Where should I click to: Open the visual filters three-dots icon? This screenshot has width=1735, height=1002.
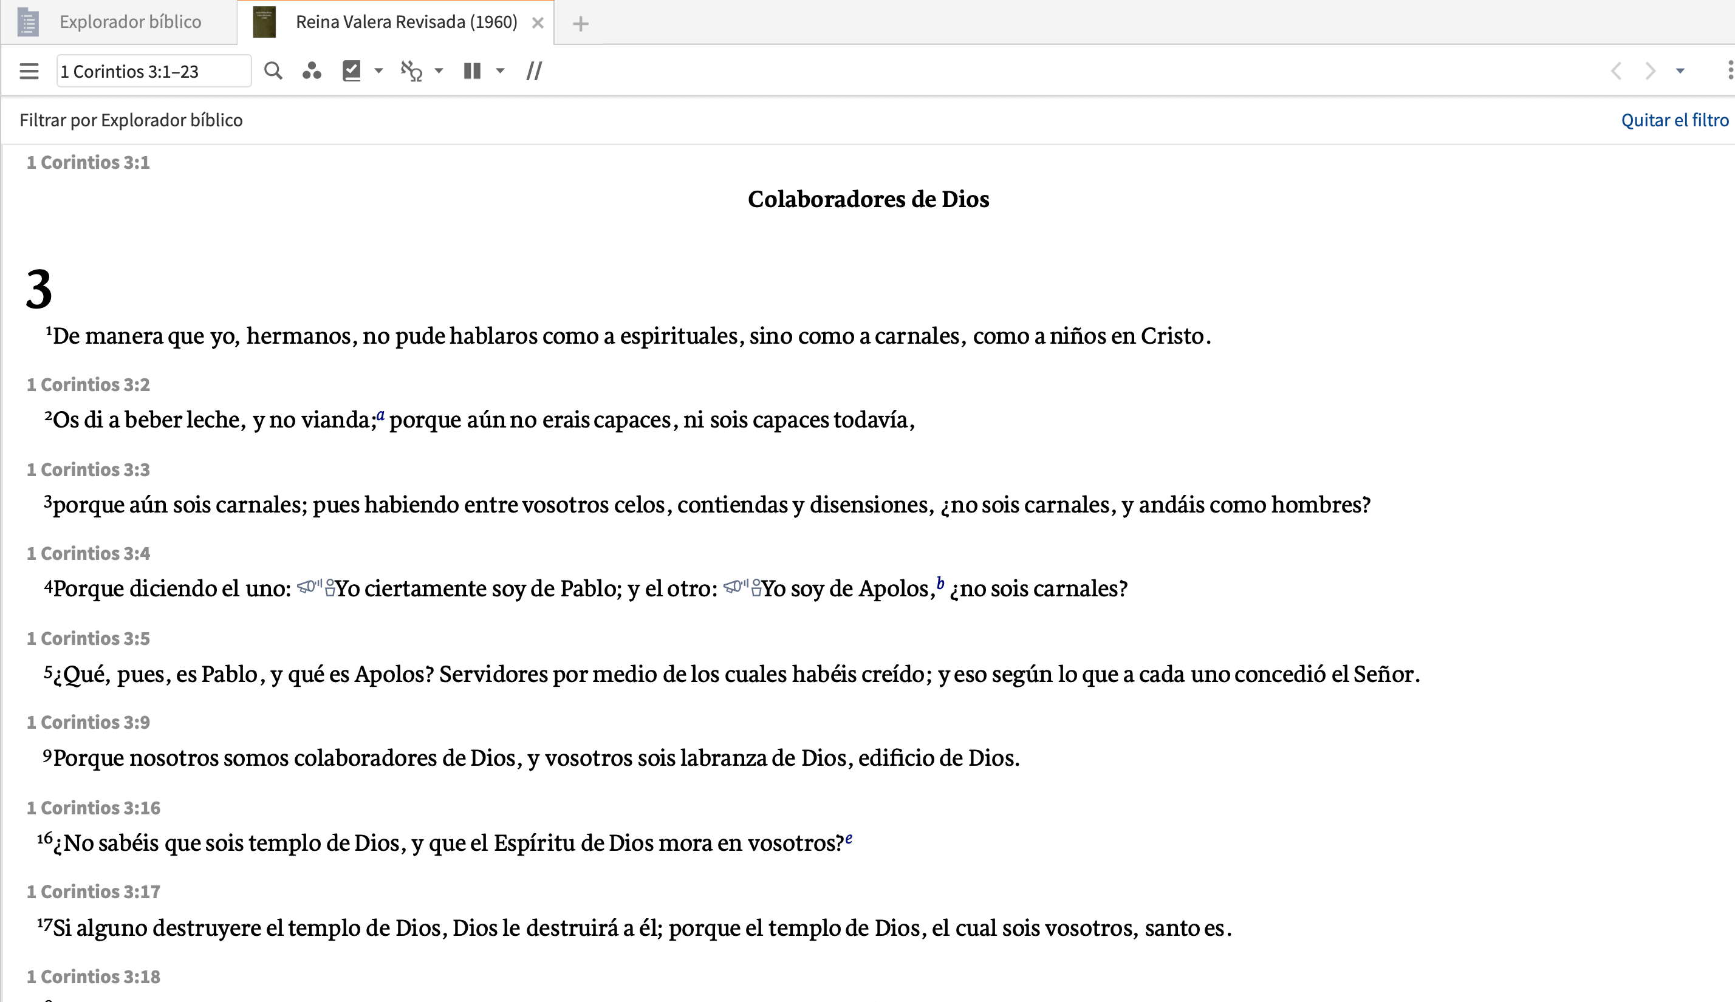(x=312, y=71)
